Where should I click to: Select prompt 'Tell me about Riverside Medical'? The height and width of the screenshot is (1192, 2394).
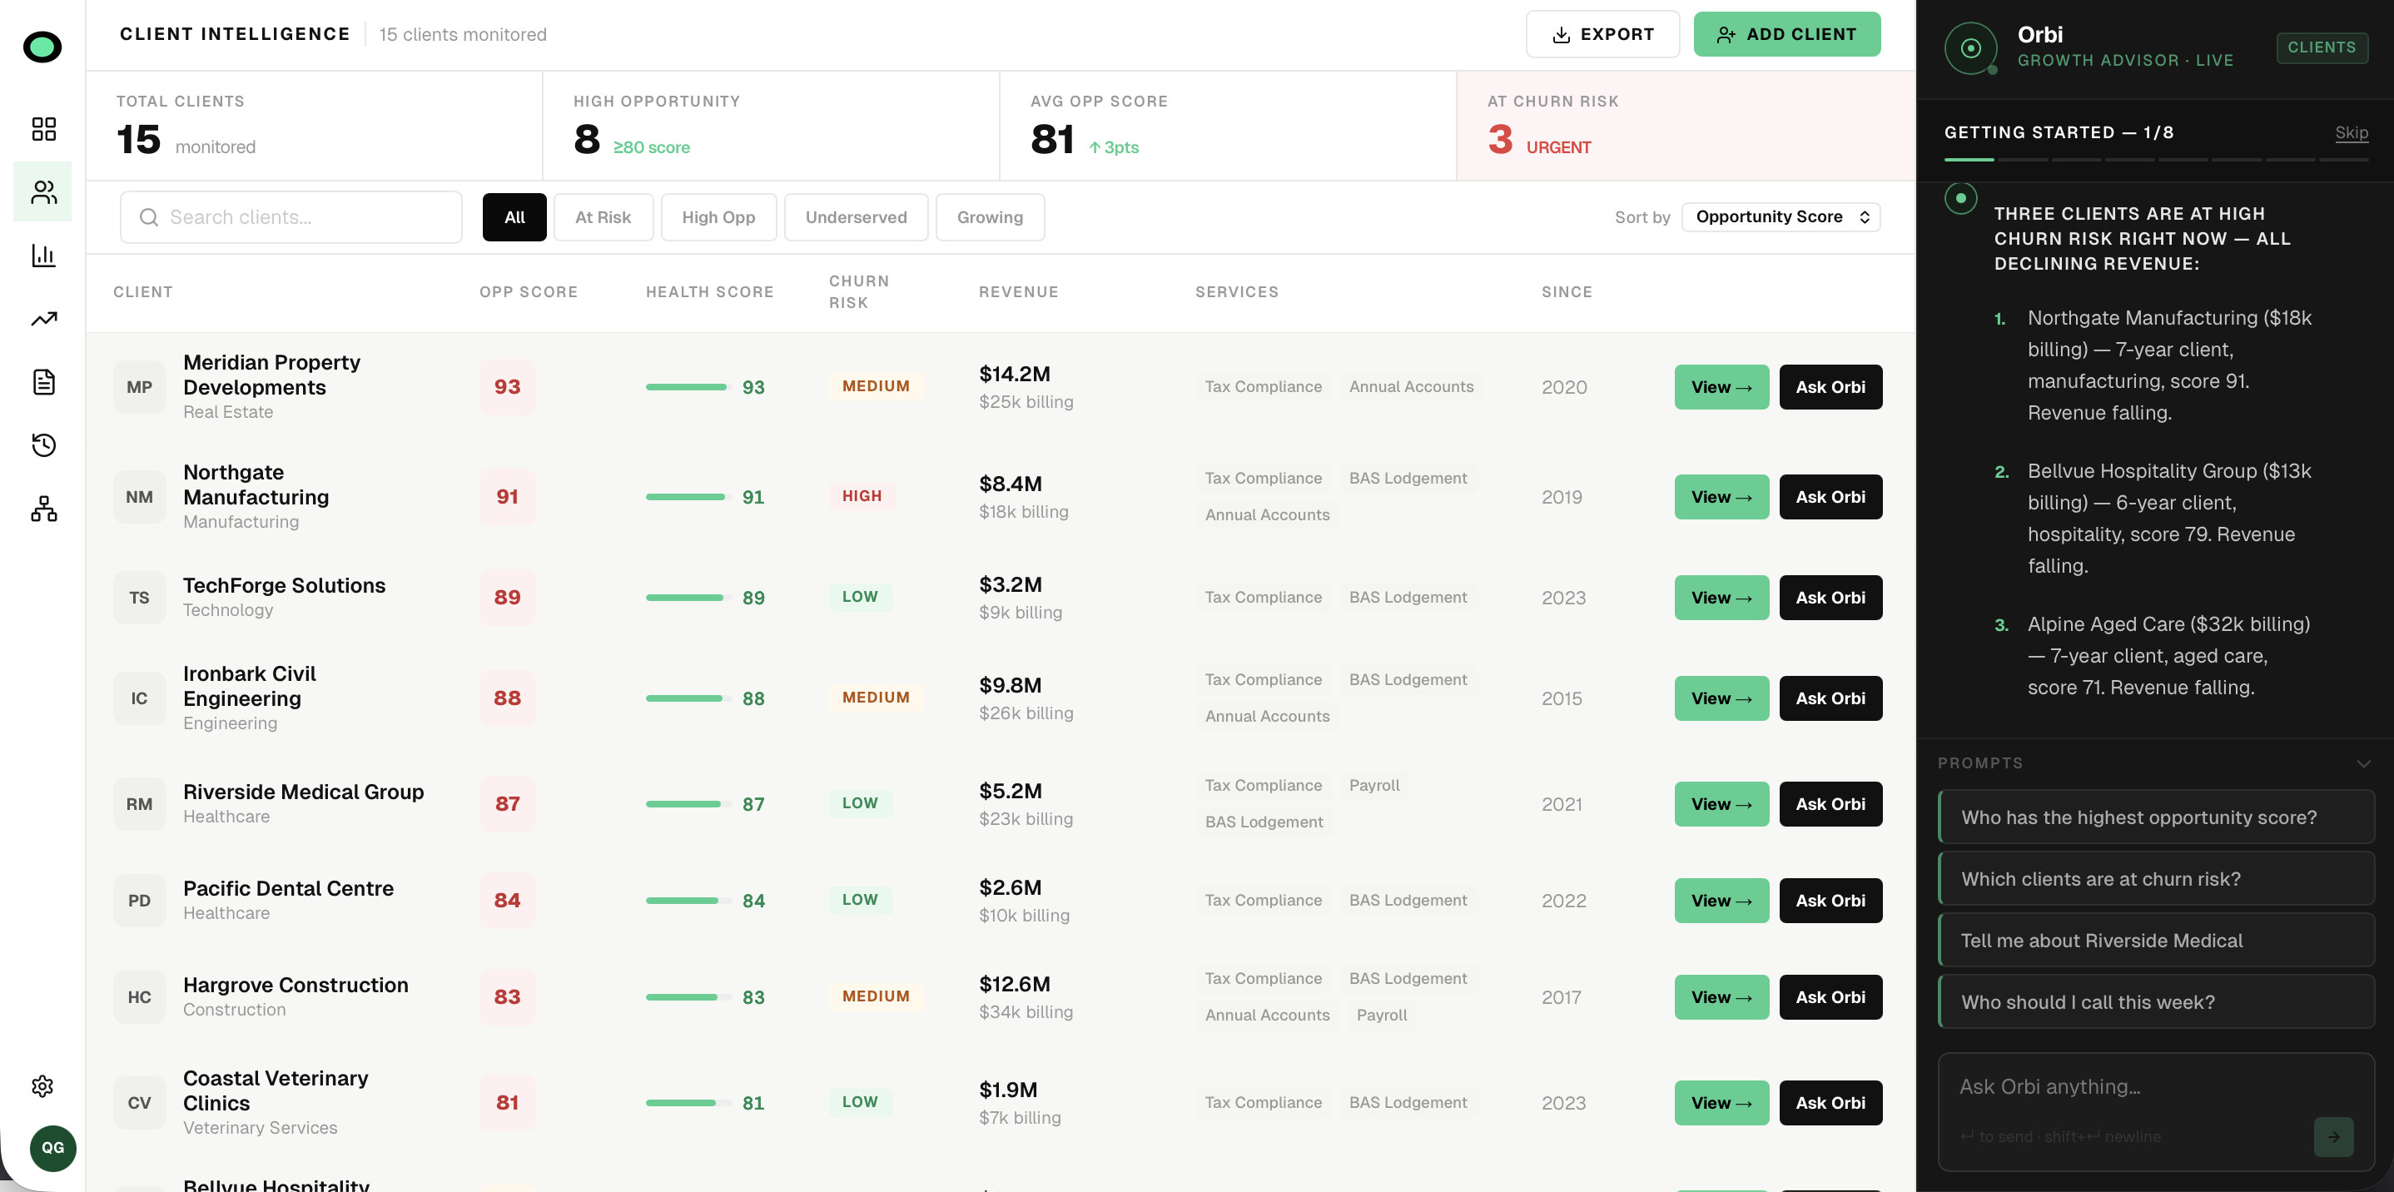[2156, 941]
